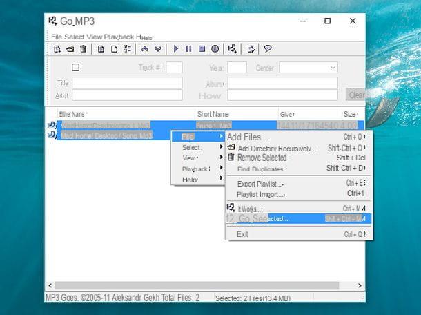421x315 pixels.
Task: Sort by the Short Name column header
Action: pos(236,114)
